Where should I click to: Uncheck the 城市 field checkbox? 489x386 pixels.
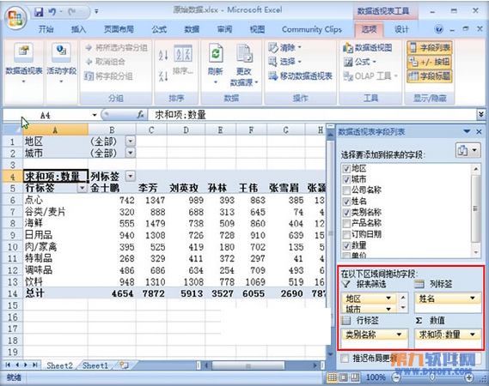pyautogui.click(x=346, y=179)
